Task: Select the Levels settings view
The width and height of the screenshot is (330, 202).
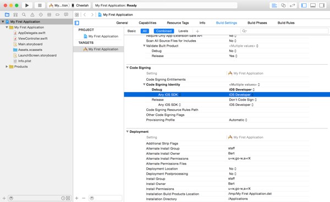Action: tap(183, 31)
